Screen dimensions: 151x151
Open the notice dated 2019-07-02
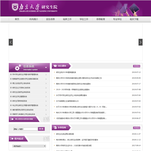click(82, 107)
